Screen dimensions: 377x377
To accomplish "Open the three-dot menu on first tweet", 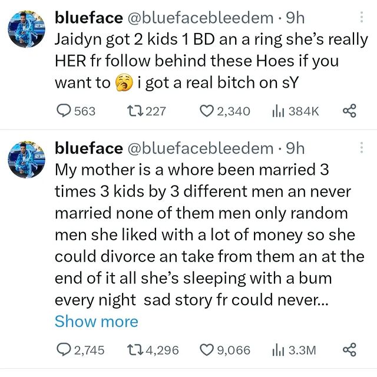I will (x=361, y=17).
